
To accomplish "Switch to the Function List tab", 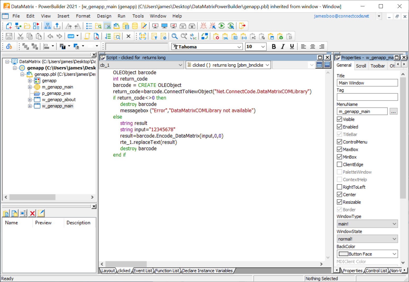I will [x=167, y=271].
